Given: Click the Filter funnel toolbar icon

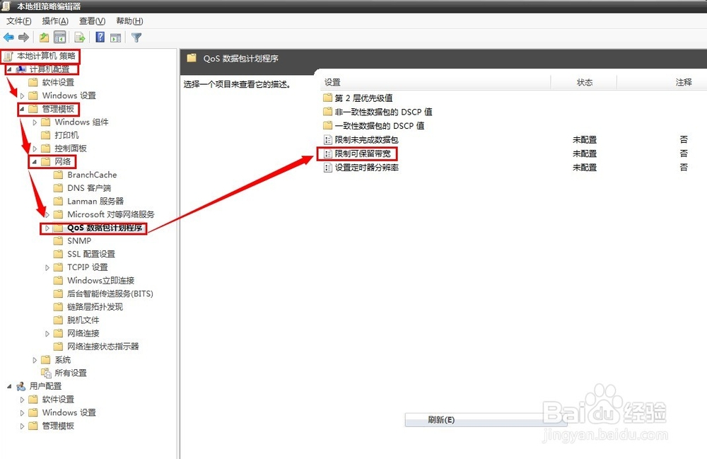Looking at the screenshot, I should pos(136,38).
